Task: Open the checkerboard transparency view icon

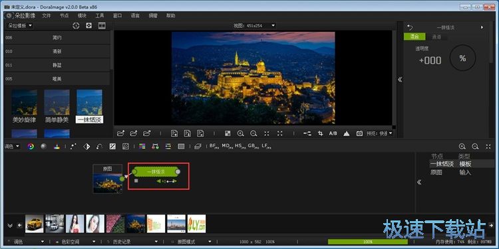Action: (x=228, y=133)
